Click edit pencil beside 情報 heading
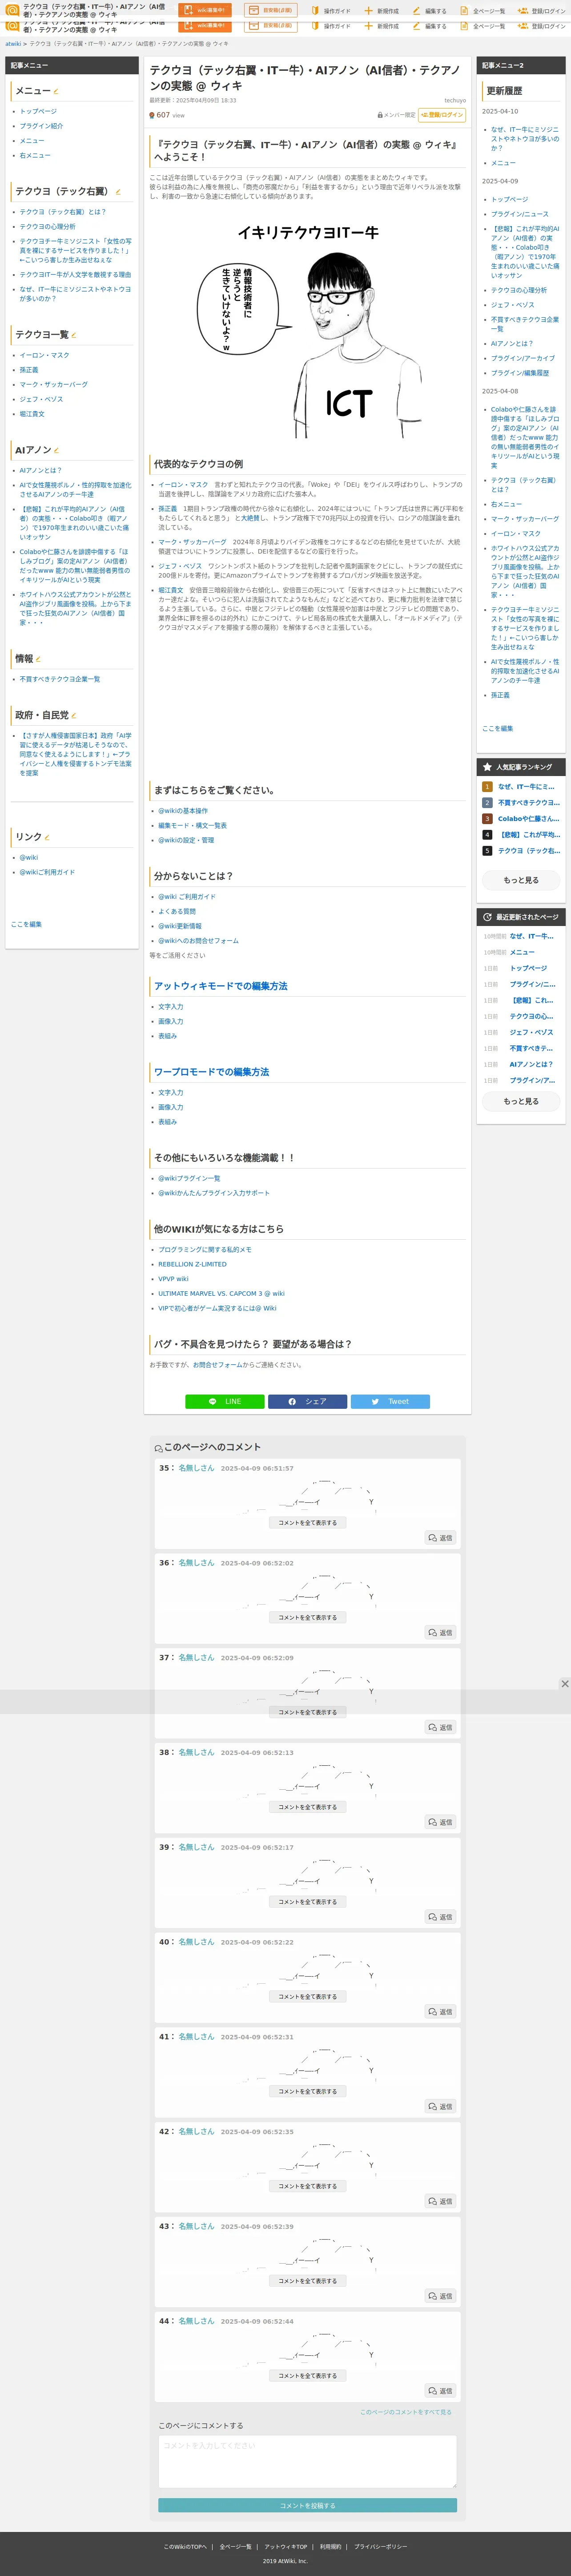This screenshot has height=2576, width=571. 38,659
